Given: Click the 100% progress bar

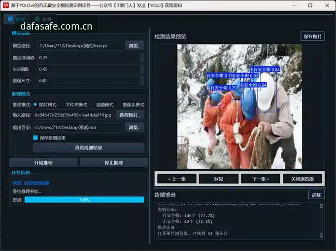Looking at the screenshot, I should point(84,200).
